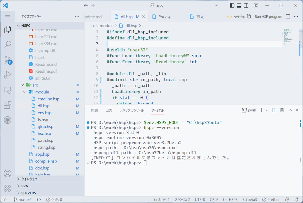Collapse the src folder in the explorer

tap(22, 85)
